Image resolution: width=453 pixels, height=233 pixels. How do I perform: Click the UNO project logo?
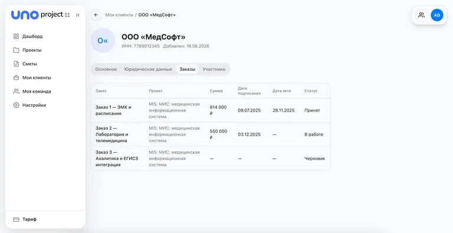click(37, 15)
